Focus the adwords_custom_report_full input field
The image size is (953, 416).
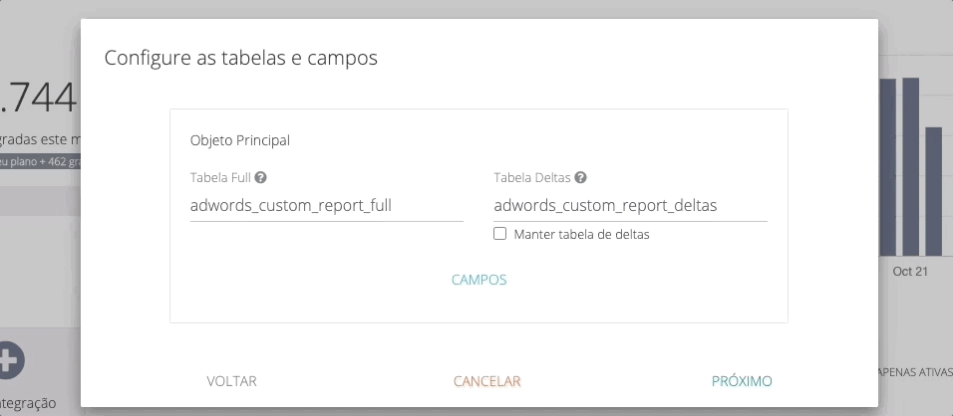pyautogui.click(x=326, y=207)
